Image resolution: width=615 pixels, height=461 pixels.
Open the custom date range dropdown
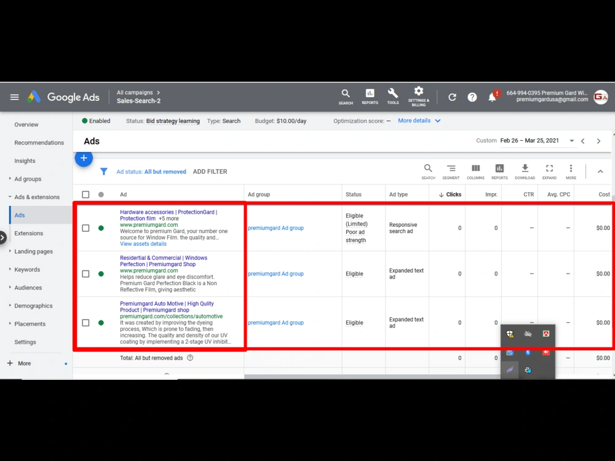(571, 141)
